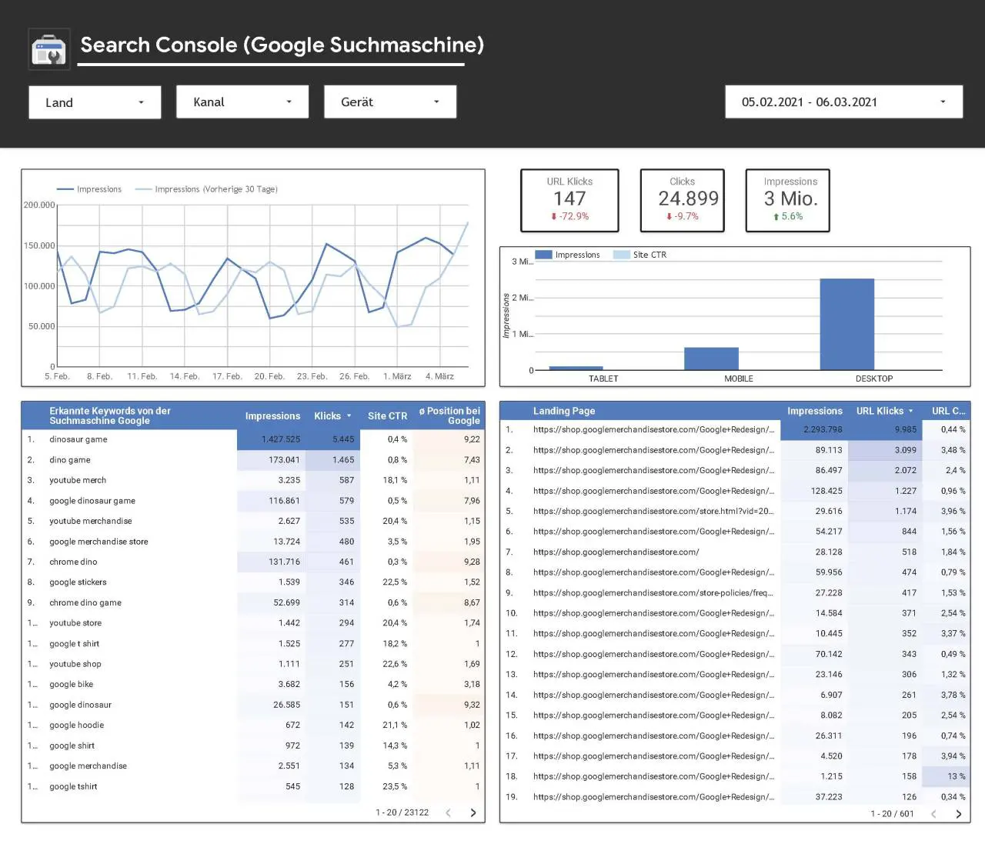Click the Search Console logo icon

(x=49, y=49)
